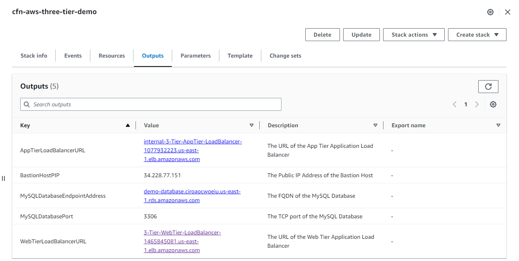Click the Delete stack button
The height and width of the screenshot is (261, 519).
tap(322, 35)
